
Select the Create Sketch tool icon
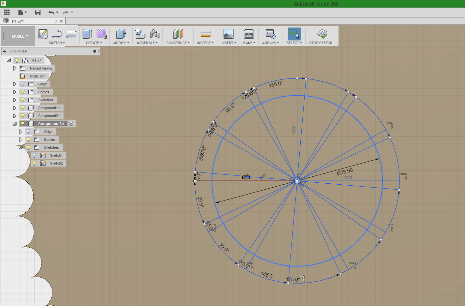[x=43, y=34]
